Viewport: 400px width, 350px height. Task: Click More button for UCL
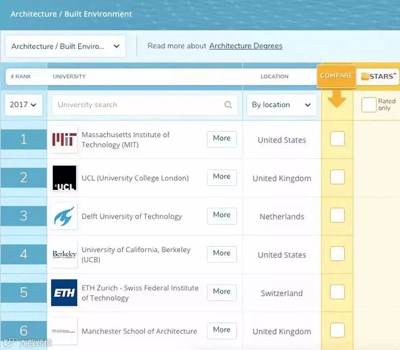[222, 177]
